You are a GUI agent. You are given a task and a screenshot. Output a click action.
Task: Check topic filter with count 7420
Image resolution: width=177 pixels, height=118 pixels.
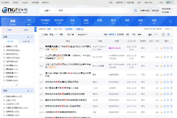pos(4,58)
